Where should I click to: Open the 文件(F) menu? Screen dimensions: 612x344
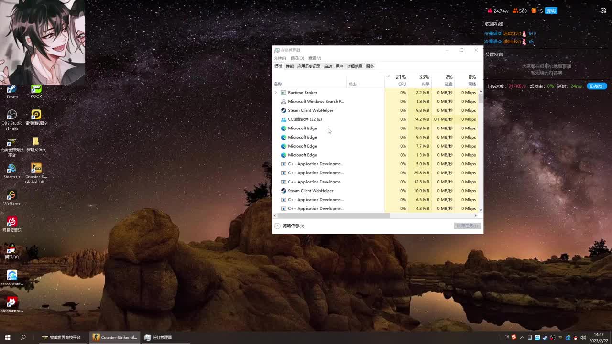pos(280,58)
